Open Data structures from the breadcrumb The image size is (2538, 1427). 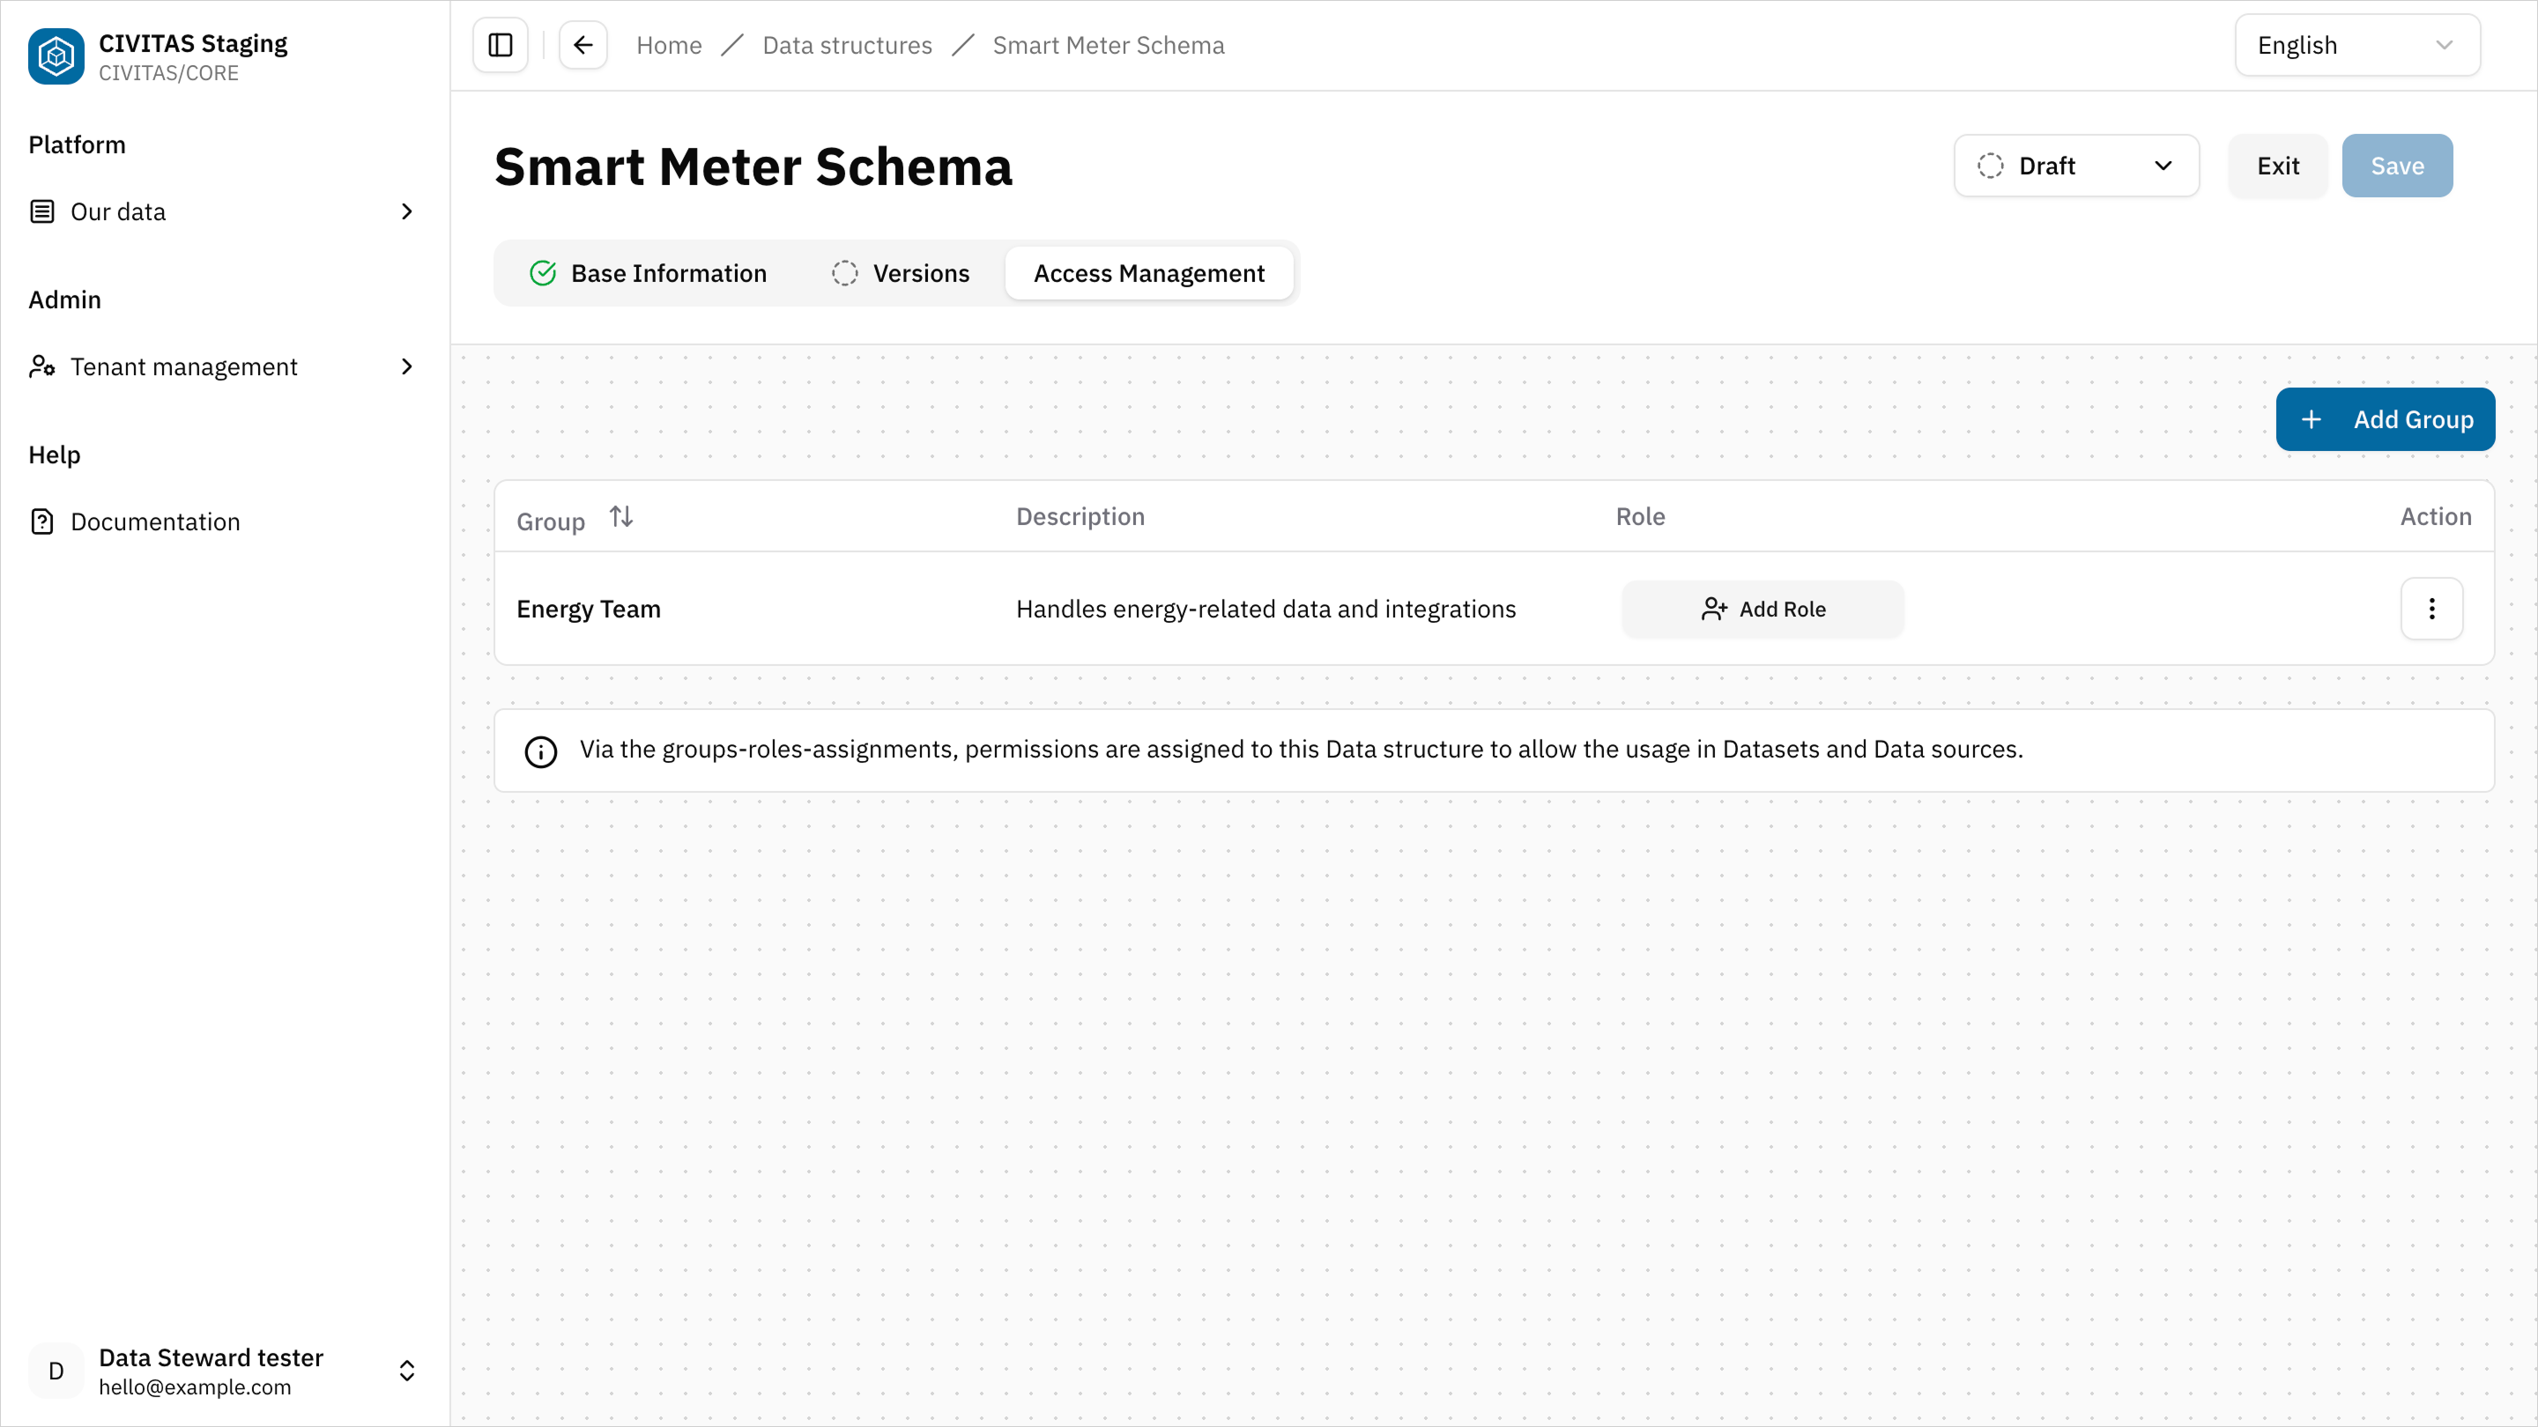[847, 44]
